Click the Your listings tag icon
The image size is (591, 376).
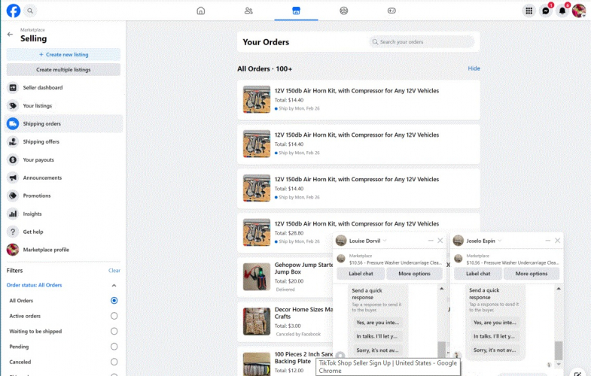click(x=13, y=106)
